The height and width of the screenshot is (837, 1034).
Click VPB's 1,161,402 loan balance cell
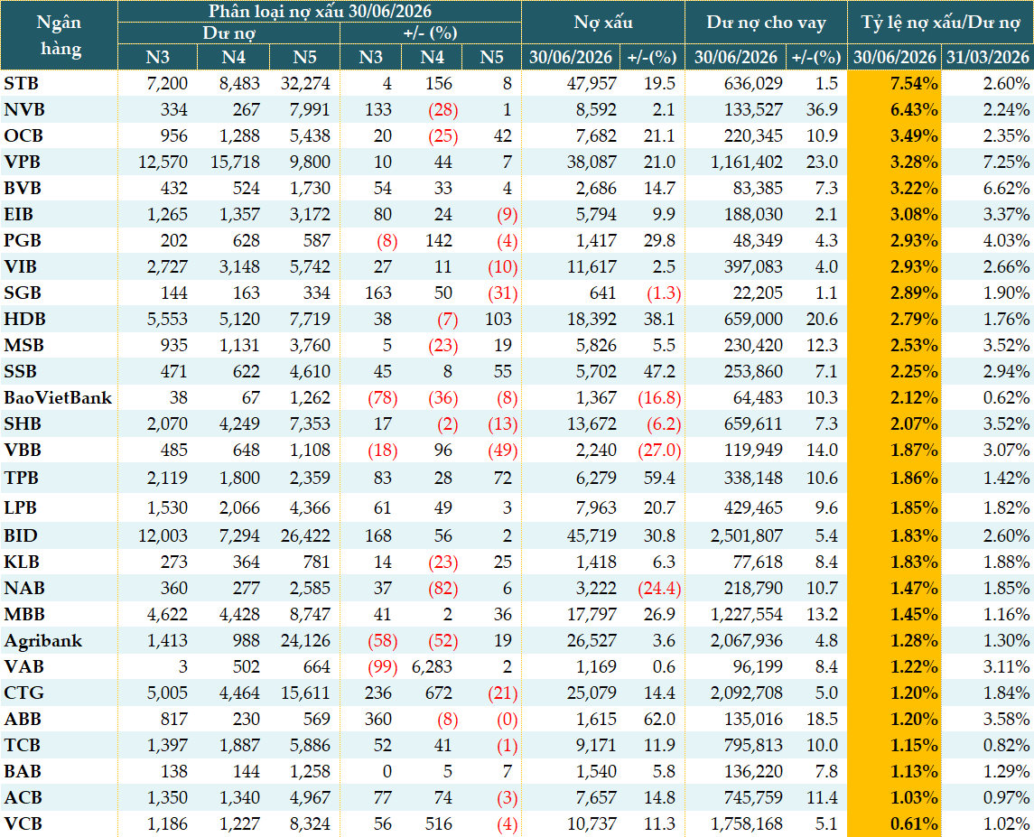(747, 163)
